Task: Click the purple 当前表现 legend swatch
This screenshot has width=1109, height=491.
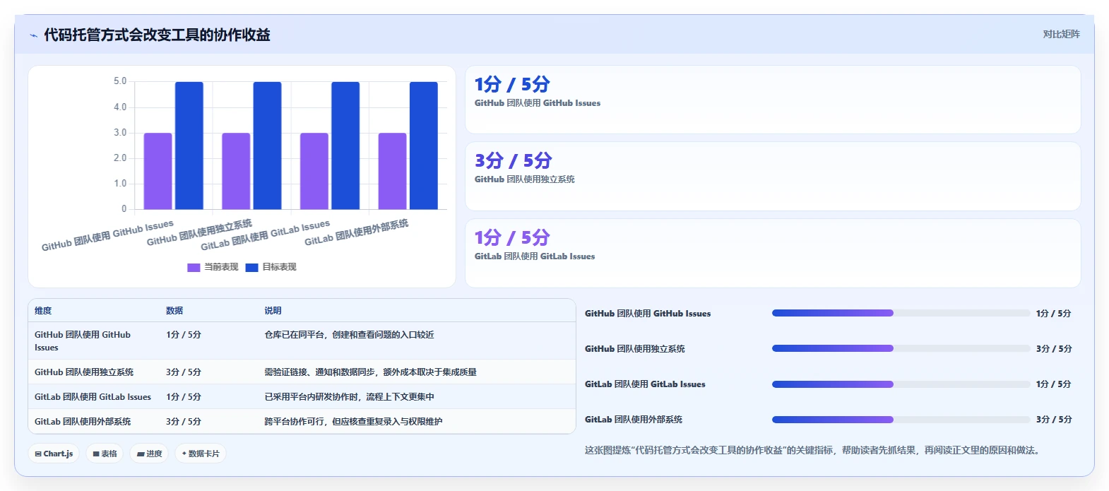Action: coord(194,268)
